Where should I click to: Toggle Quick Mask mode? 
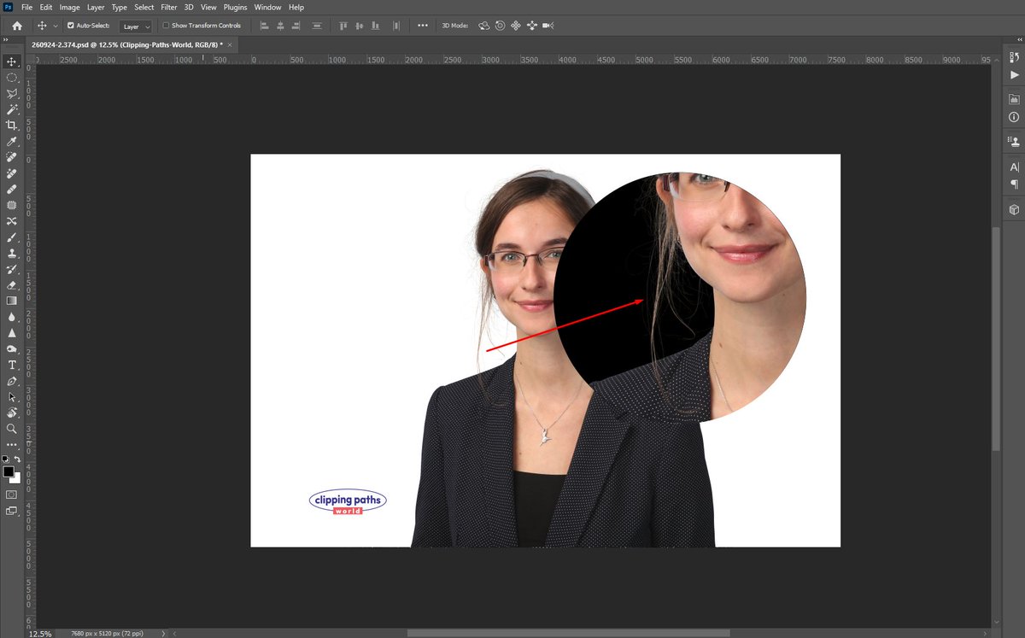pyautogui.click(x=12, y=495)
